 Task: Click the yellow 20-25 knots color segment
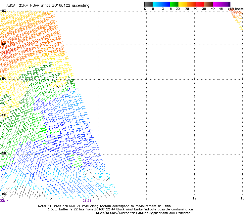point(183,4)
